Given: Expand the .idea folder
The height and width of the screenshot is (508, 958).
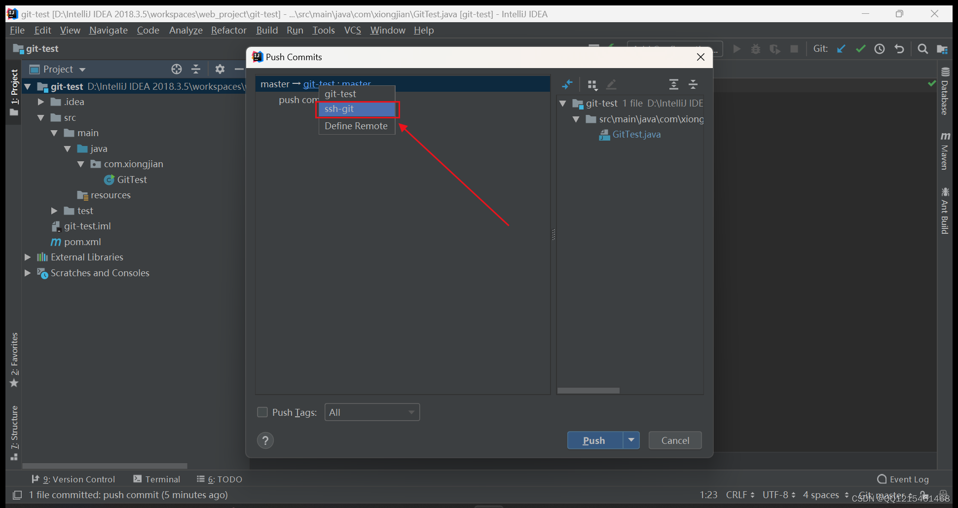Looking at the screenshot, I should click(x=41, y=102).
